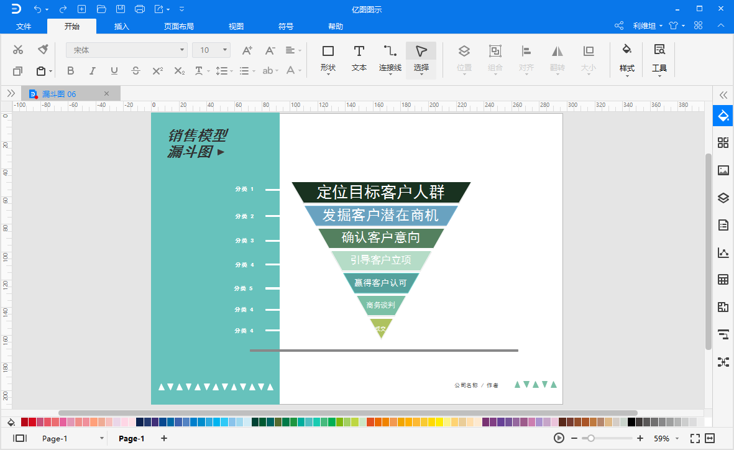
Task: Switch to the 插入 ribbon tab
Action: (x=121, y=26)
